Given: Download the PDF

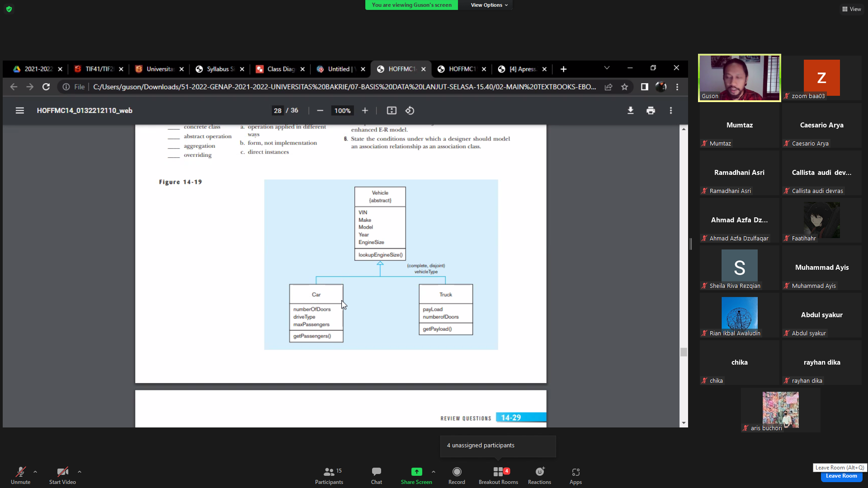Looking at the screenshot, I should 630,111.
